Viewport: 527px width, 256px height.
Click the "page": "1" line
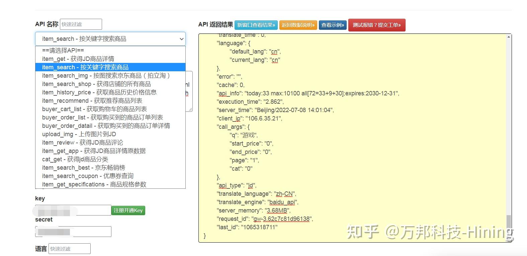(x=244, y=160)
